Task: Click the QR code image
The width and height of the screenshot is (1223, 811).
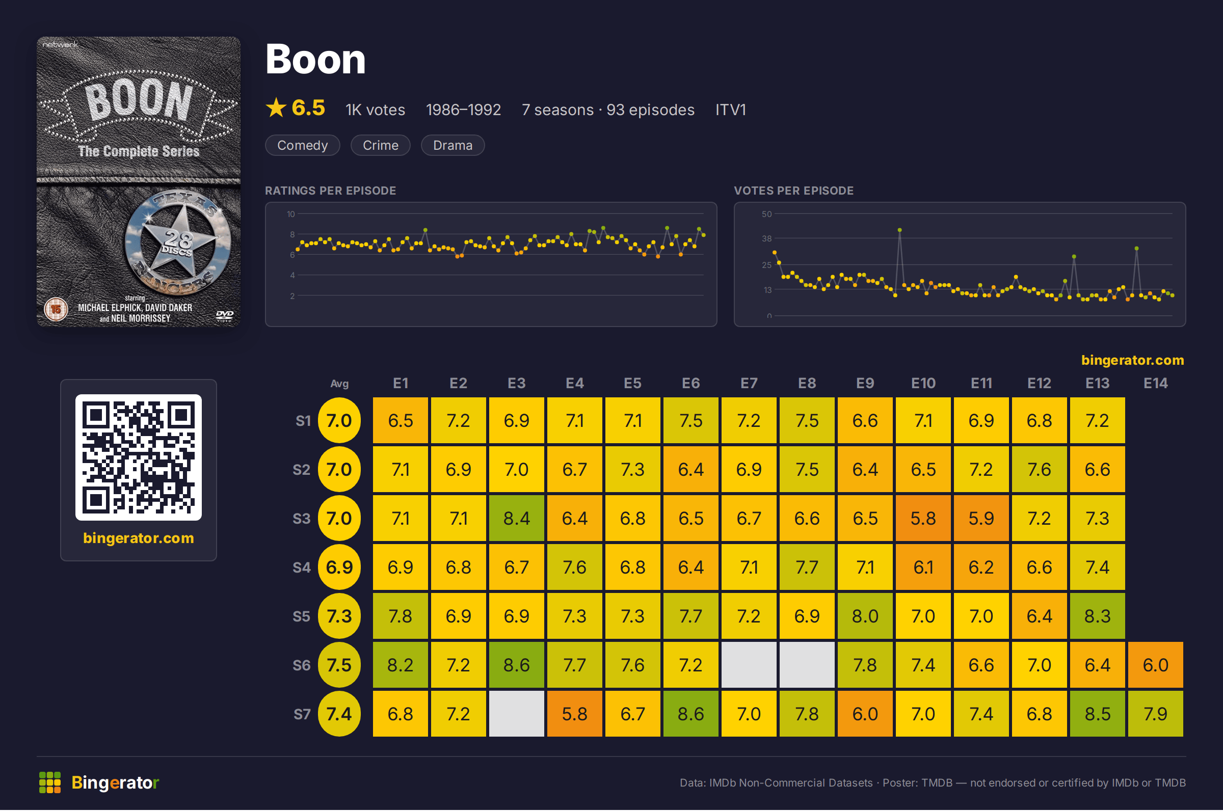Action: click(138, 457)
